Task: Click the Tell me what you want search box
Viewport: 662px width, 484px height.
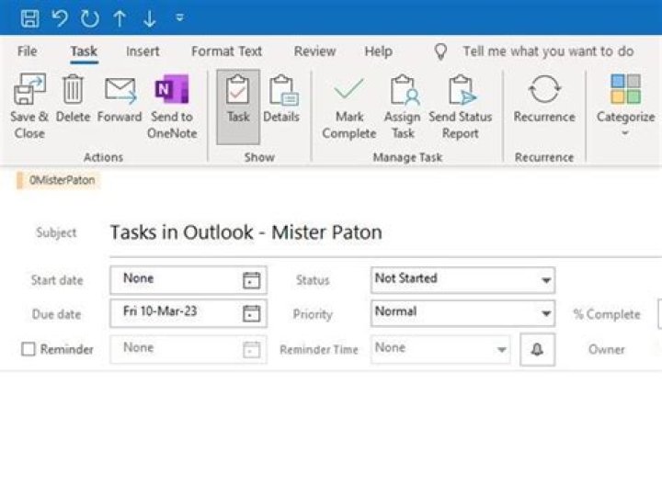Action: tap(548, 51)
